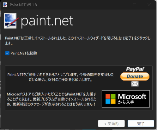
Task: Click the から入手 text in Microsoft banner
Action: coord(126,102)
